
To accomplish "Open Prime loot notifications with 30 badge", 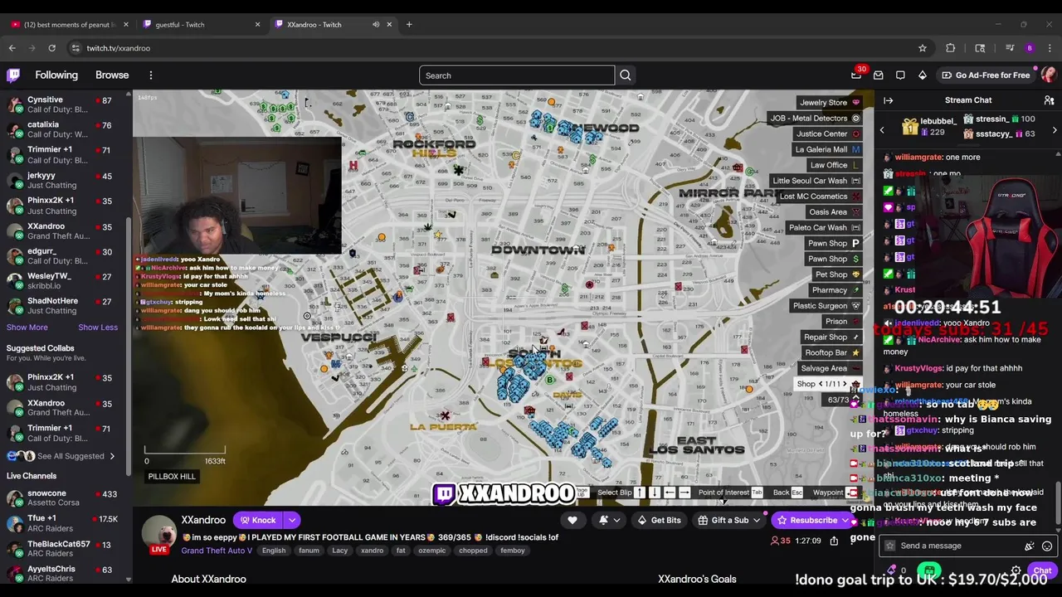I will (857, 75).
